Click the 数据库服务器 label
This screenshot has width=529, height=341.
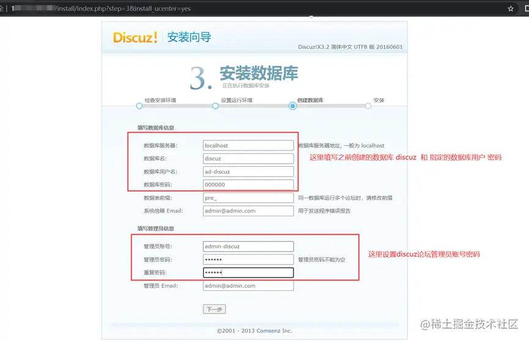point(161,145)
